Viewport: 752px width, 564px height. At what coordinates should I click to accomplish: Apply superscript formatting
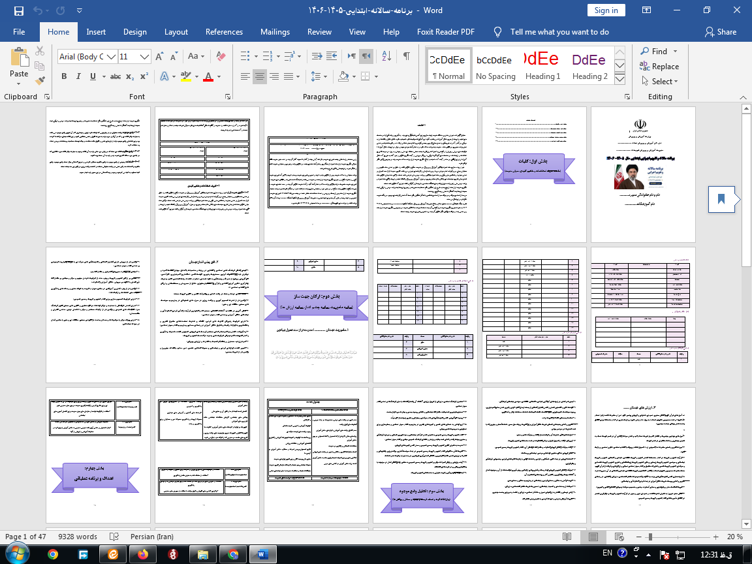pos(144,76)
